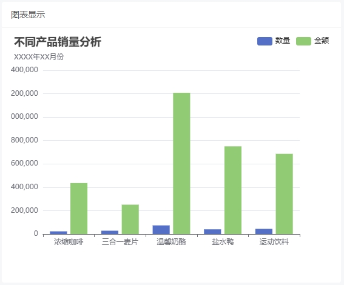Click the subtitle XXXX年XX月份
Image resolution: width=344 pixels, height=285 pixels.
coord(39,57)
